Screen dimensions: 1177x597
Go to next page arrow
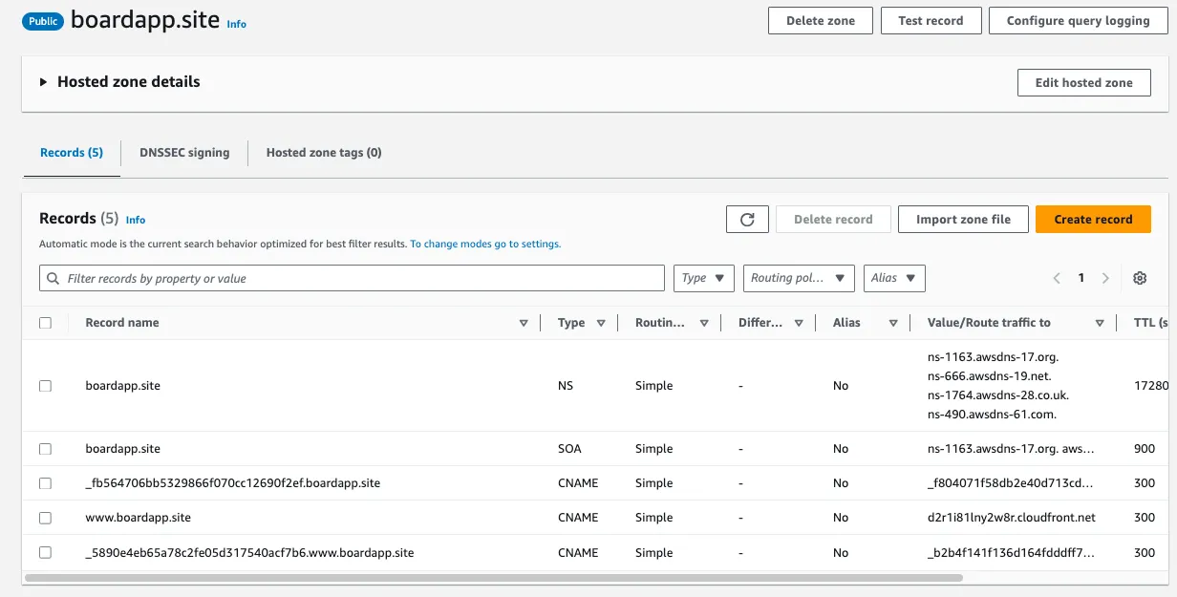[1105, 278]
